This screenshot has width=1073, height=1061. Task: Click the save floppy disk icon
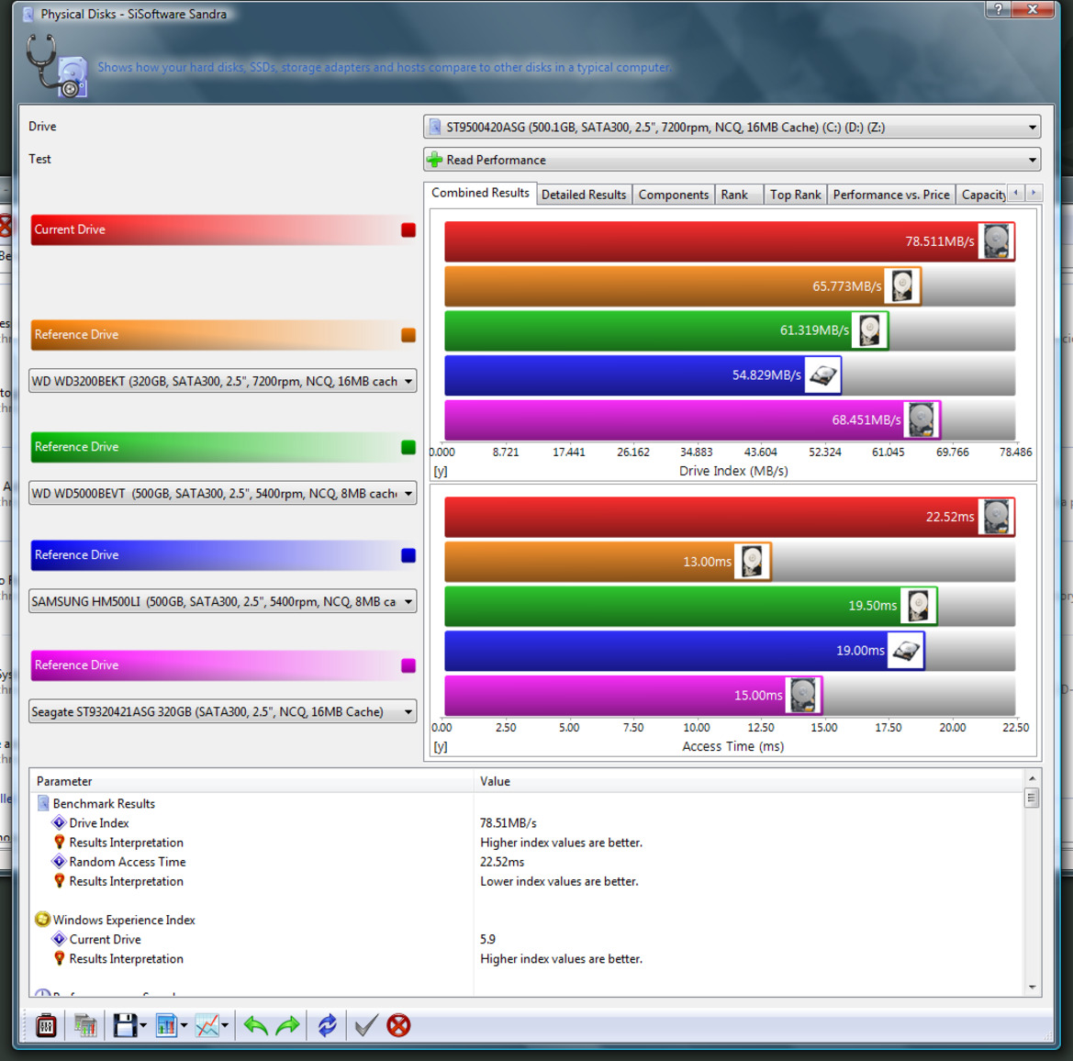click(x=125, y=1025)
